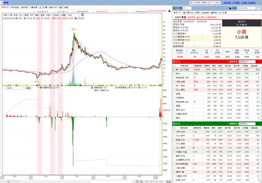262x183 pixels.
Task: Toggle 紅綠燈 indicator on chart toolbar
Action: (x=56, y=15)
